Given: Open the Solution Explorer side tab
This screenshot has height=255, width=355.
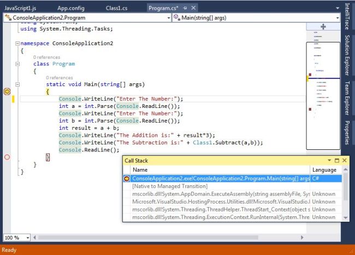Looking at the screenshot, I should coord(347,55).
